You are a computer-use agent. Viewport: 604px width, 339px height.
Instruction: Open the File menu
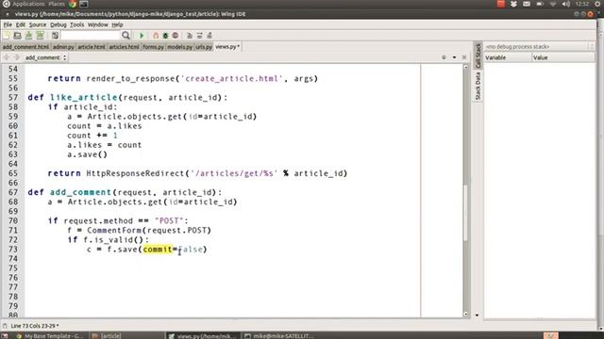click(8, 24)
